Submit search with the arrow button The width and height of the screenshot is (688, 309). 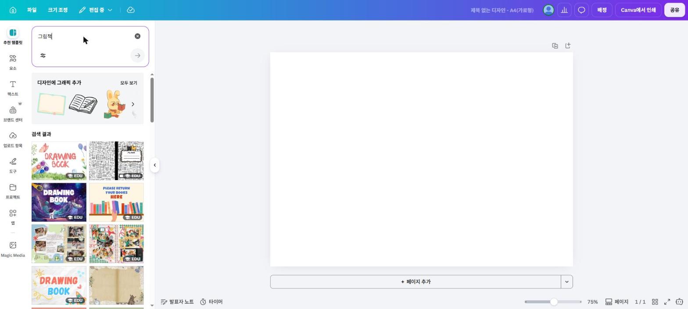137,56
